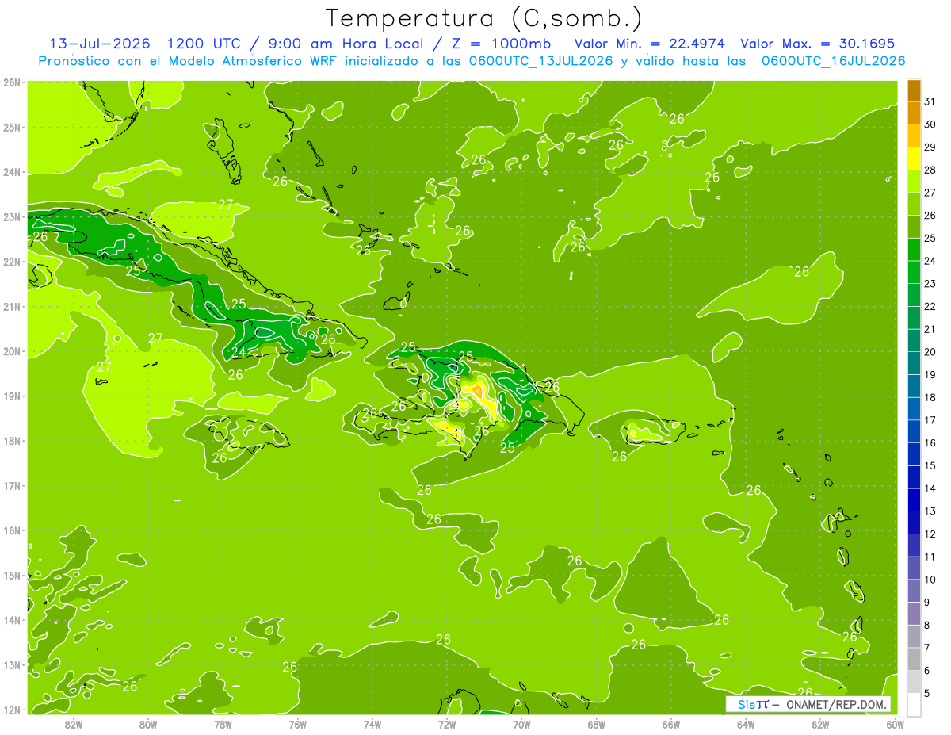This screenshot has height=735, width=951.
Task: Select initialization time '0600UTC_13JUL2026'
Action: point(539,60)
